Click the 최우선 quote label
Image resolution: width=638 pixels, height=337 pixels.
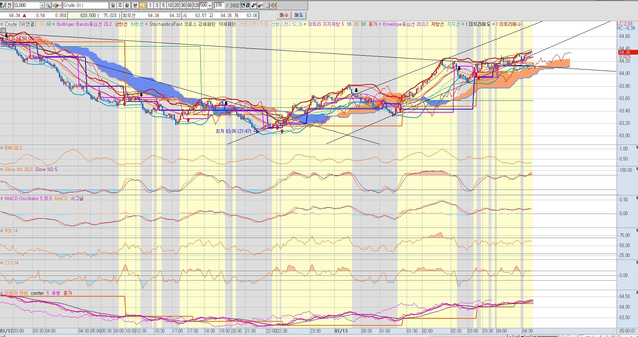click(129, 15)
